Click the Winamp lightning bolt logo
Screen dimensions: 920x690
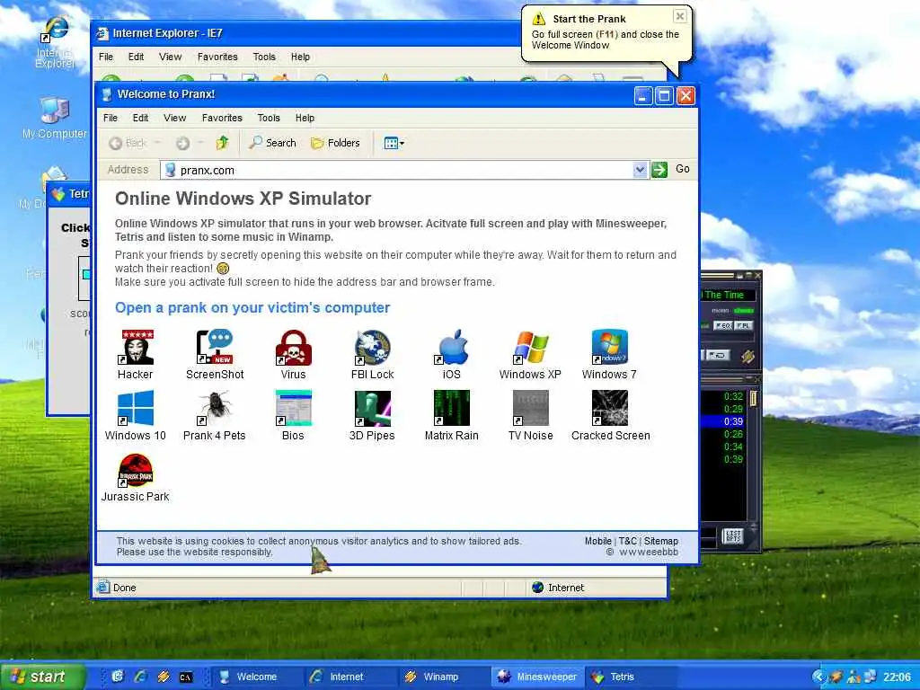pyautogui.click(x=747, y=356)
